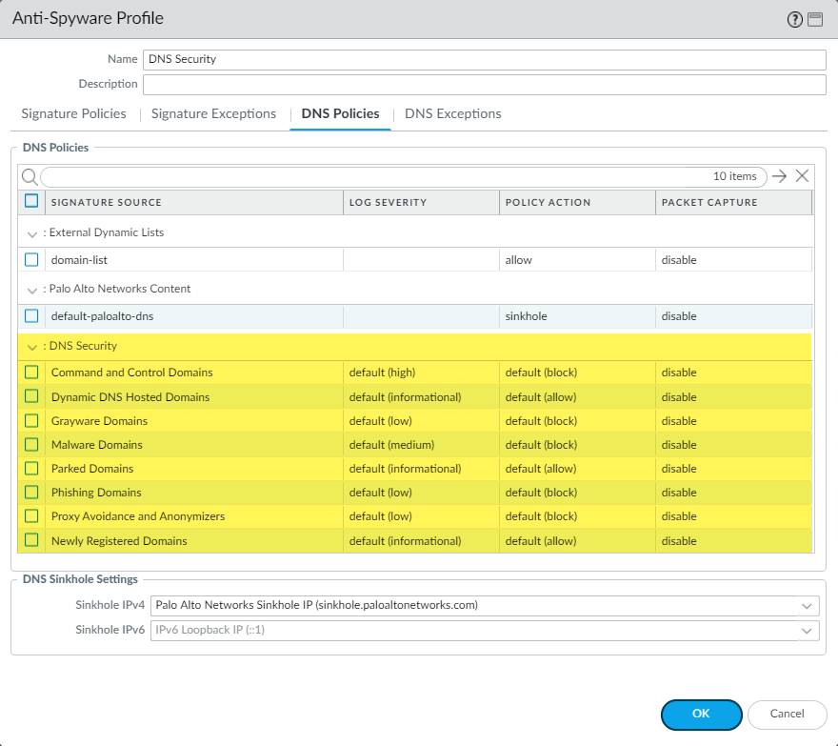Click the Cancel button

[787, 714]
